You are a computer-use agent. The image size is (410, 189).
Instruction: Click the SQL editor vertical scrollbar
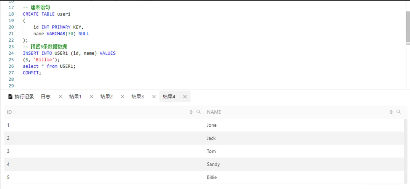coord(408,28)
